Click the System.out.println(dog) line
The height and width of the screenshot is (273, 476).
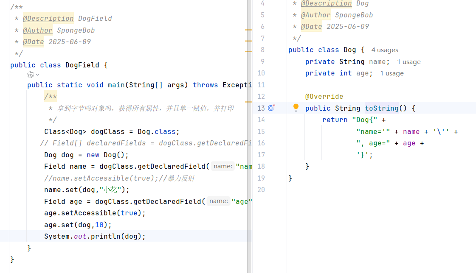95,237
